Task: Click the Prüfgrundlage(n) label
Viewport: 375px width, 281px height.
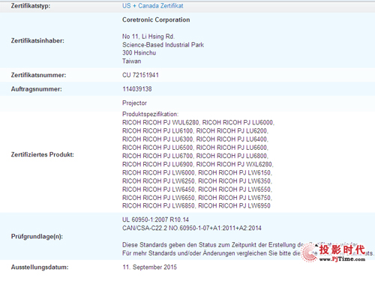Action: click(37, 236)
